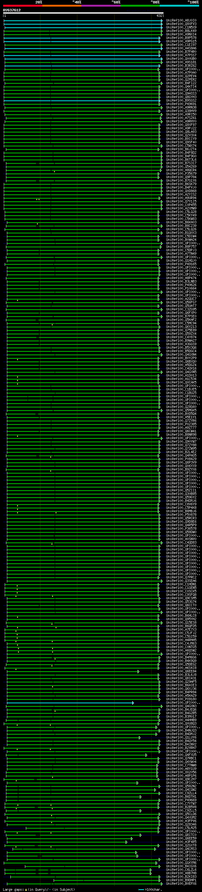The width and height of the screenshot is (202, 892).
Task: Select the label UniRef100_B8C239
Action: pyautogui.click(x=181, y=226)
